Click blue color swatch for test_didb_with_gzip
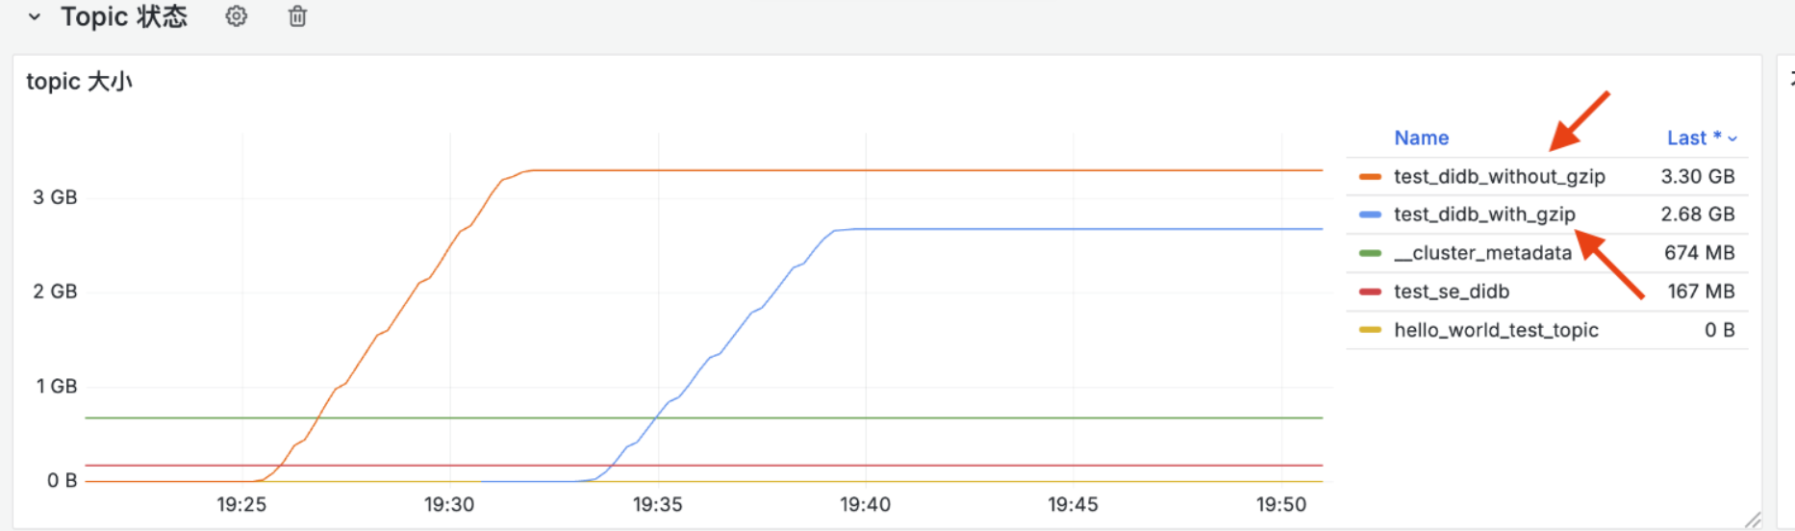Viewport: 1795px width, 531px height. click(1370, 215)
